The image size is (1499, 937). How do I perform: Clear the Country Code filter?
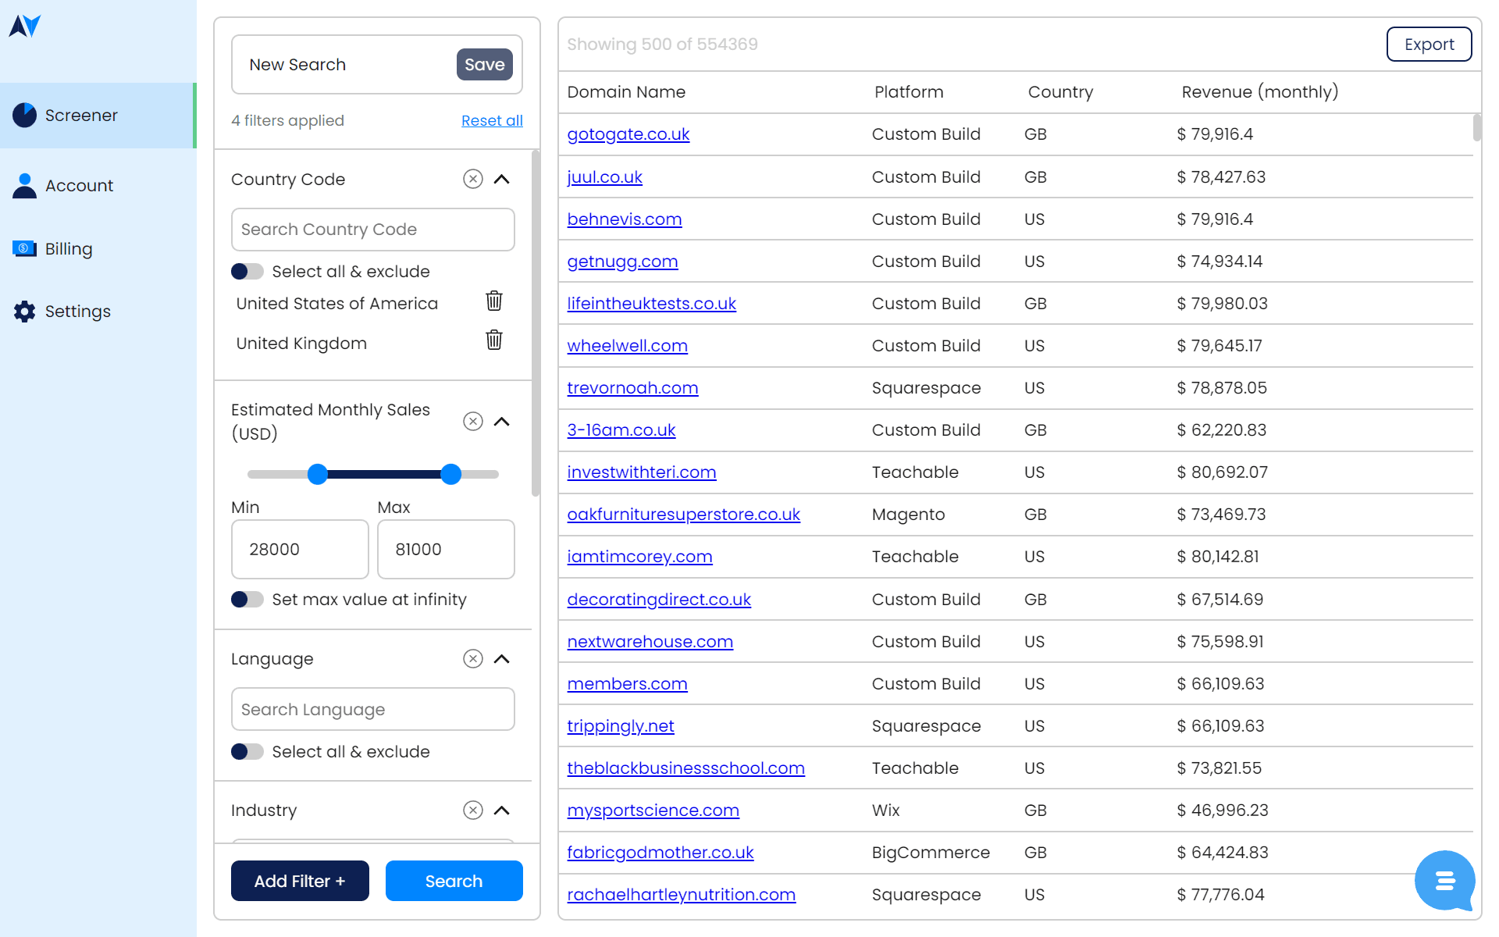click(472, 179)
